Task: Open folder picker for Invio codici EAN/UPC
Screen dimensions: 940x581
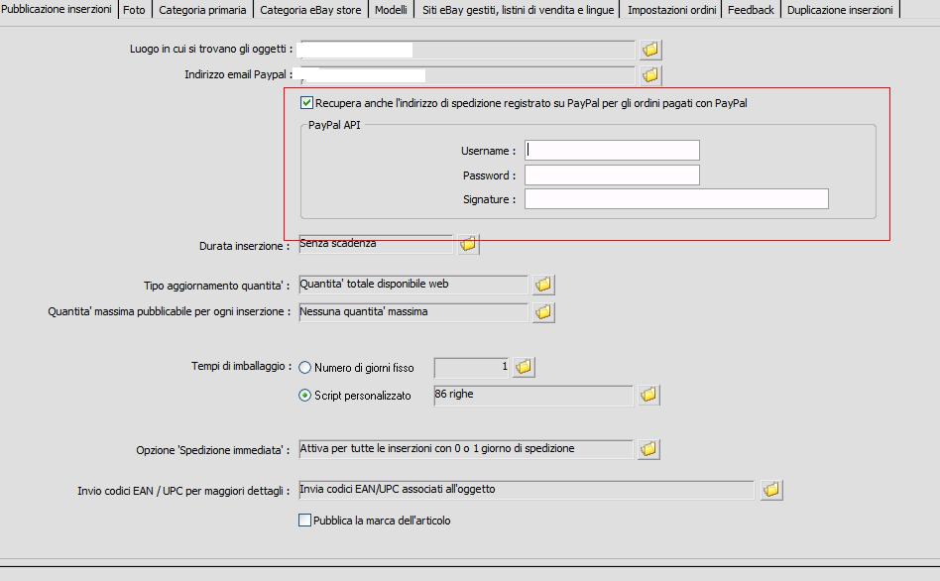Action: click(772, 490)
